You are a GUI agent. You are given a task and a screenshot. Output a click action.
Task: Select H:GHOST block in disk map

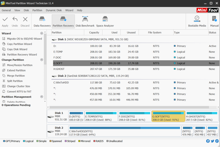tap(202, 116)
